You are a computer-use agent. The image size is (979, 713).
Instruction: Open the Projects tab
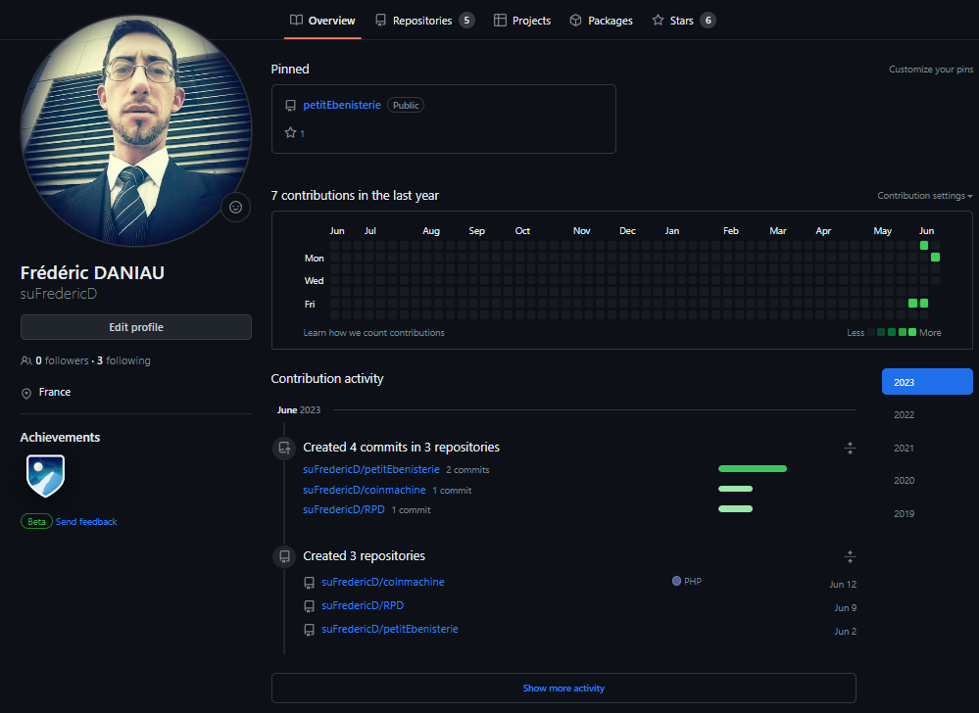[522, 21]
